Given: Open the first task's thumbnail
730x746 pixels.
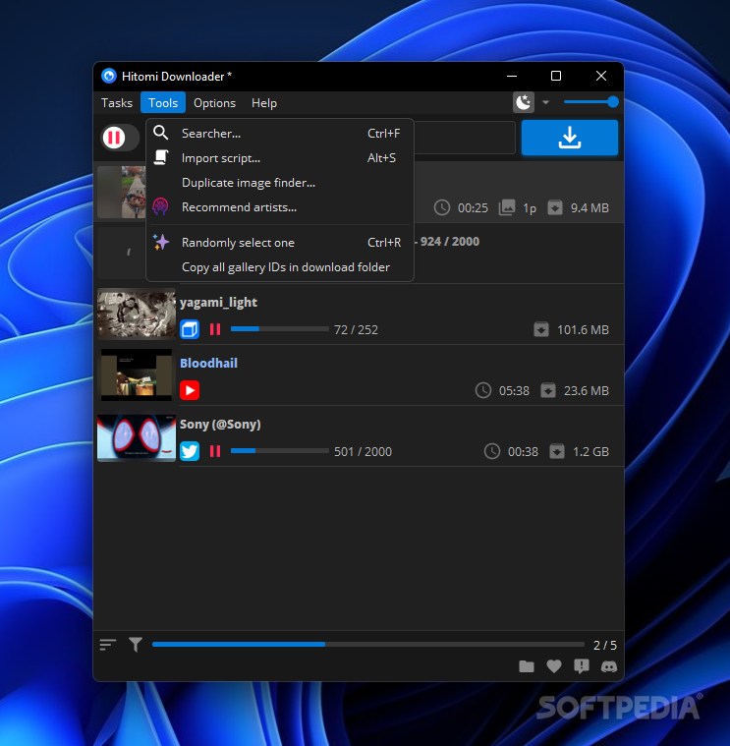Looking at the screenshot, I should 122,193.
